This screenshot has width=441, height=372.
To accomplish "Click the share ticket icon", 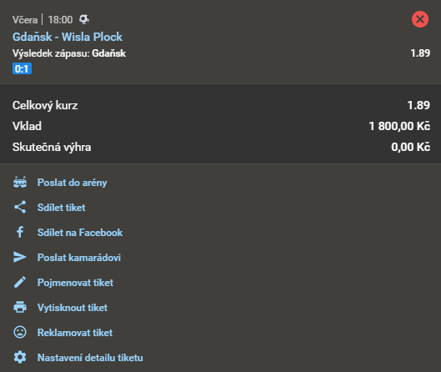I will pos(20,207).
